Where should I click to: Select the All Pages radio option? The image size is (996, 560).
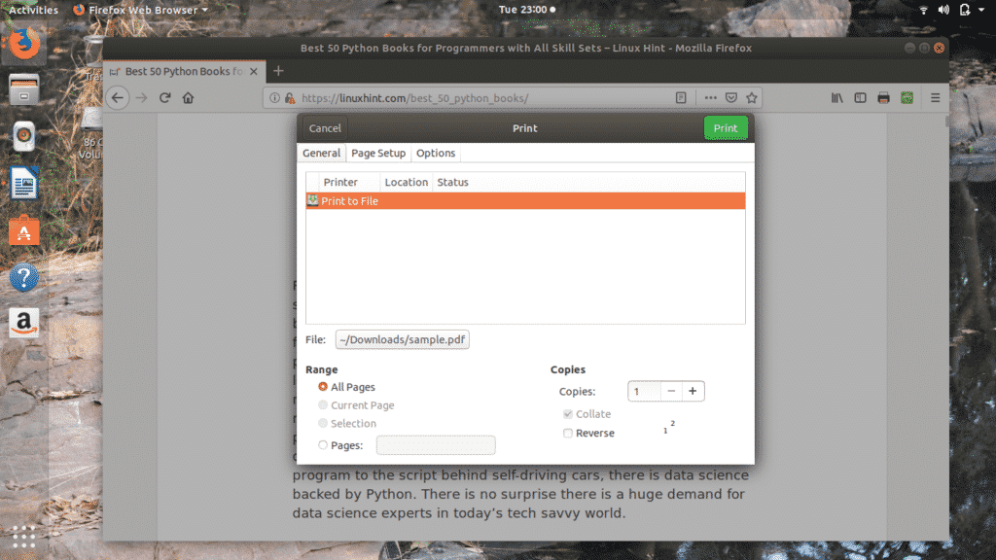[x=323, y=387]
